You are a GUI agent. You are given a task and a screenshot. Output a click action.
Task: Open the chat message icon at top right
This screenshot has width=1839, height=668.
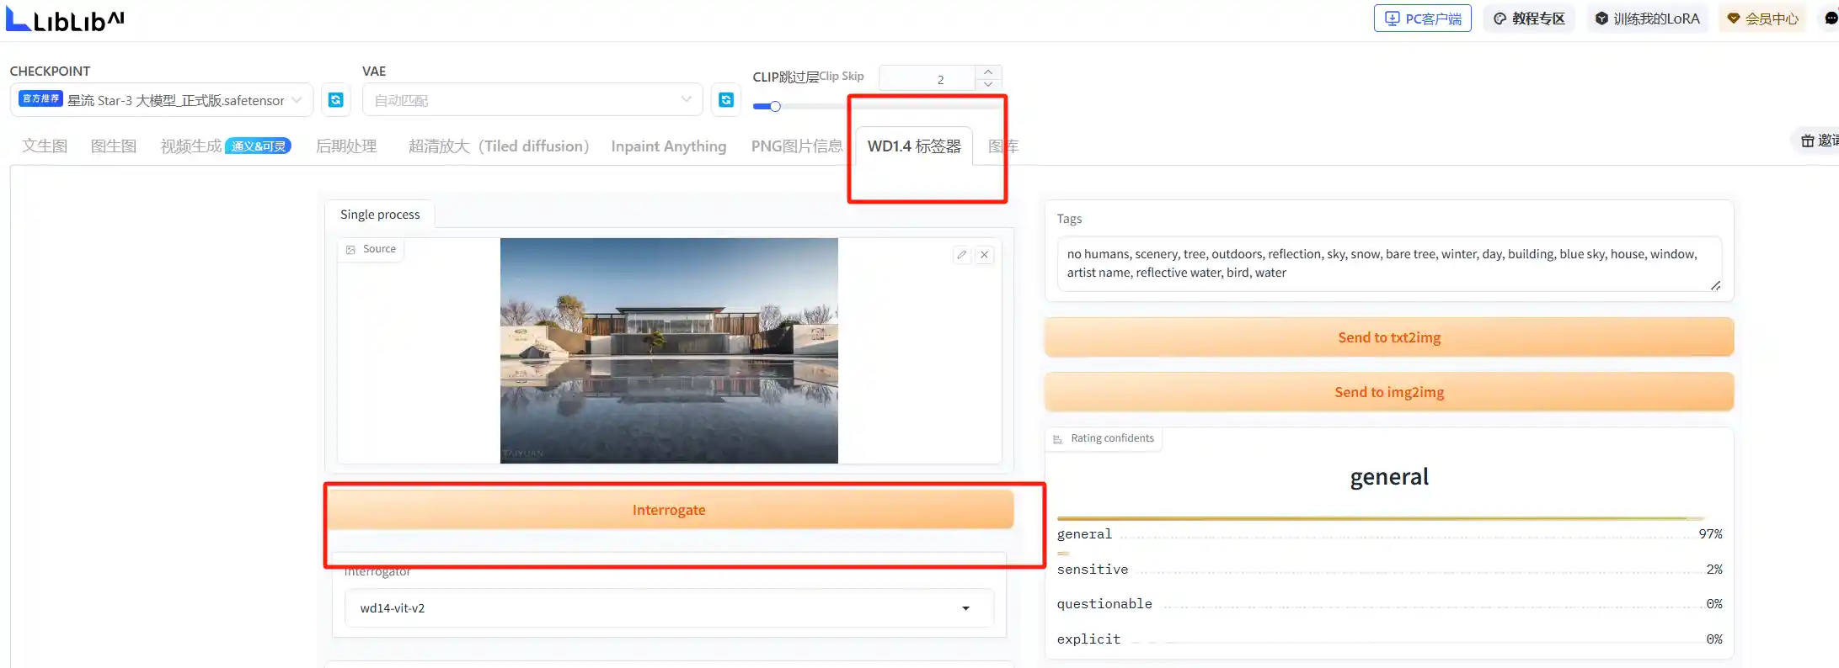coord(1830,19)
